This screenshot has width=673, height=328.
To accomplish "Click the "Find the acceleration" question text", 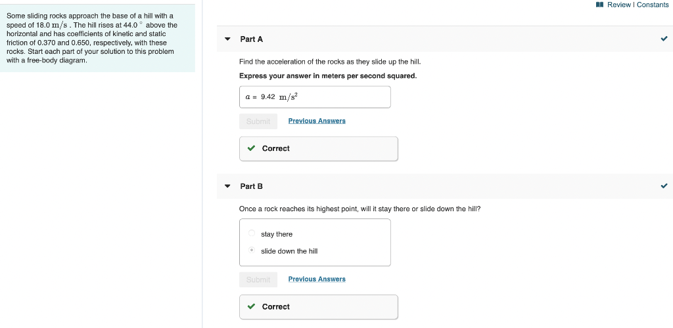I will pos(330,62).
